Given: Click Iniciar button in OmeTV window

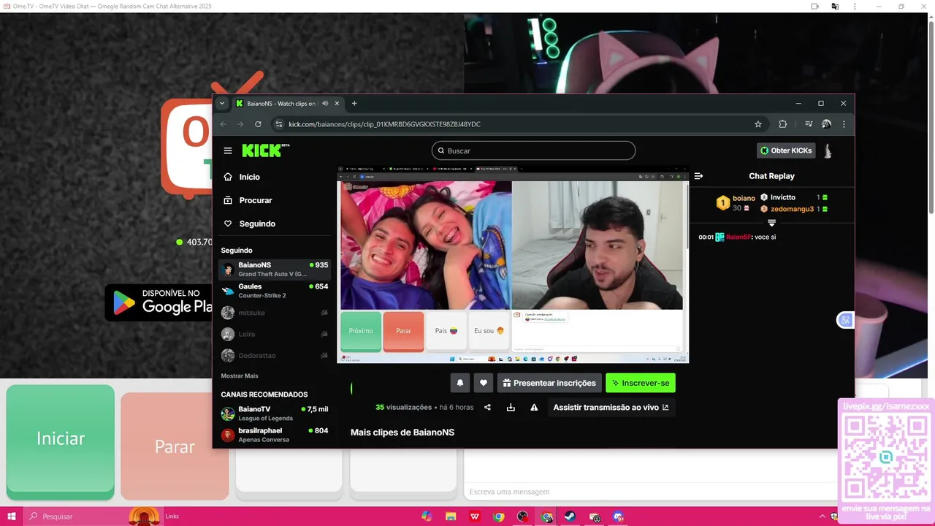Looking at the screenshot, I should 61,441.
